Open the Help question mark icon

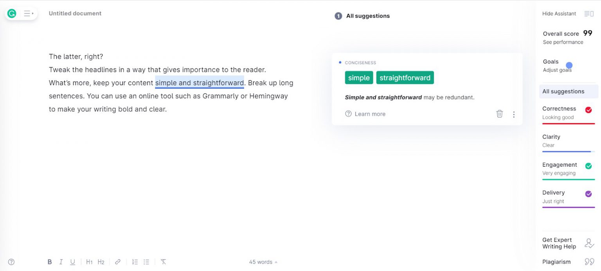11,262
